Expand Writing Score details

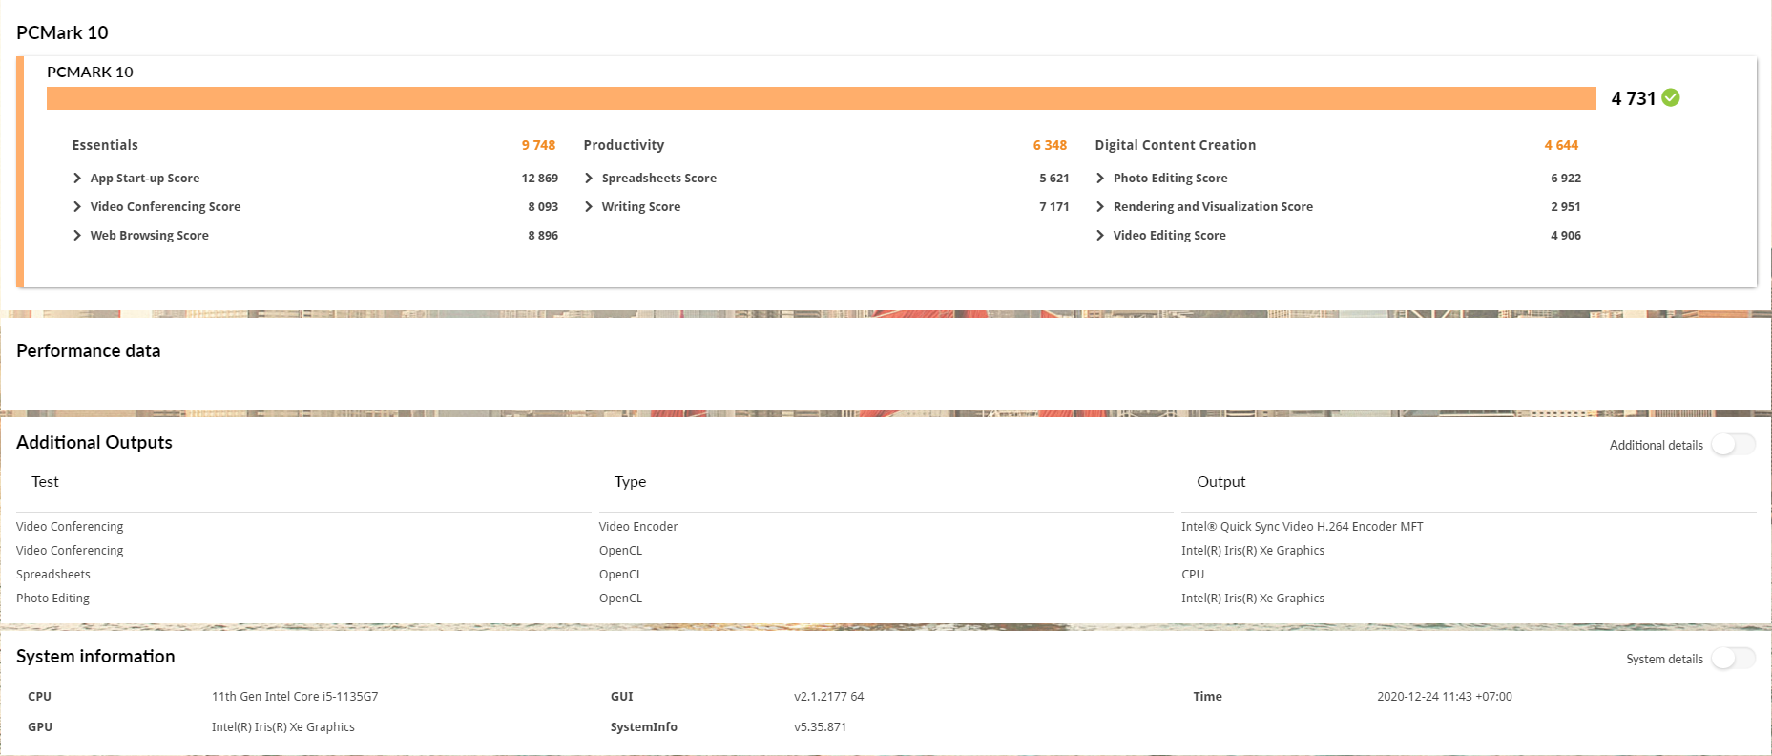point(589,207)
